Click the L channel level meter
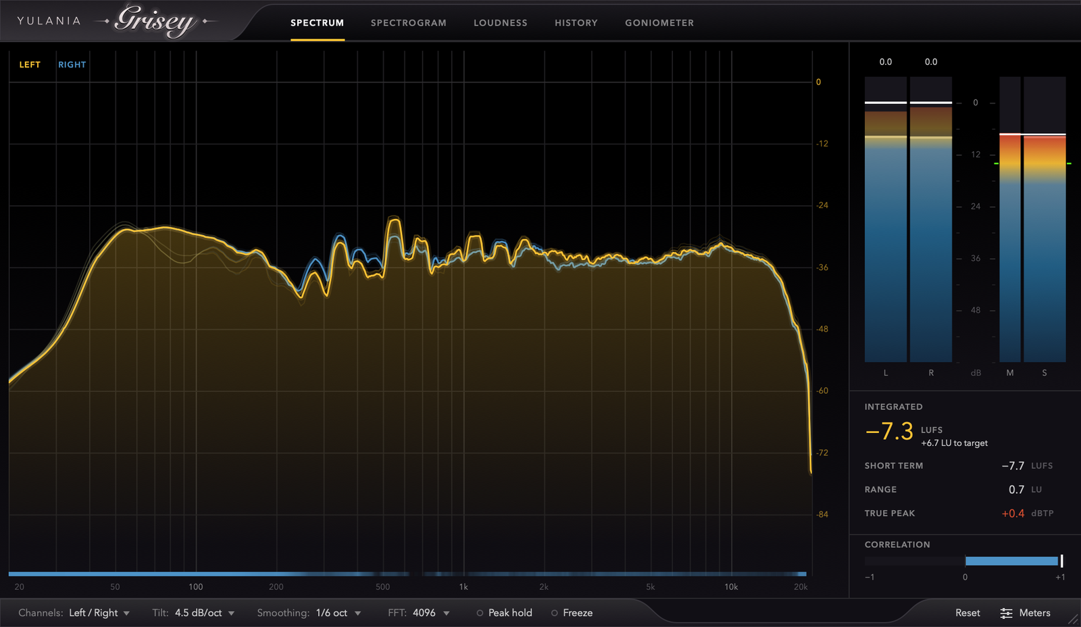This screenshot has width=1081, height=627. coord(886,219)
